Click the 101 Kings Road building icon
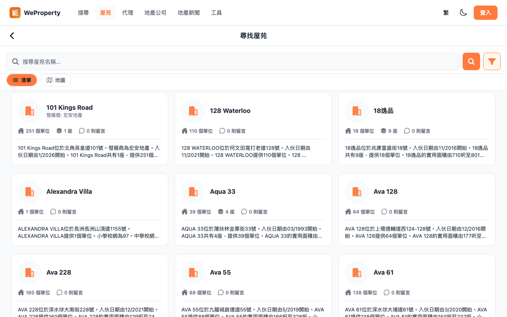 [x=30, y=111]
